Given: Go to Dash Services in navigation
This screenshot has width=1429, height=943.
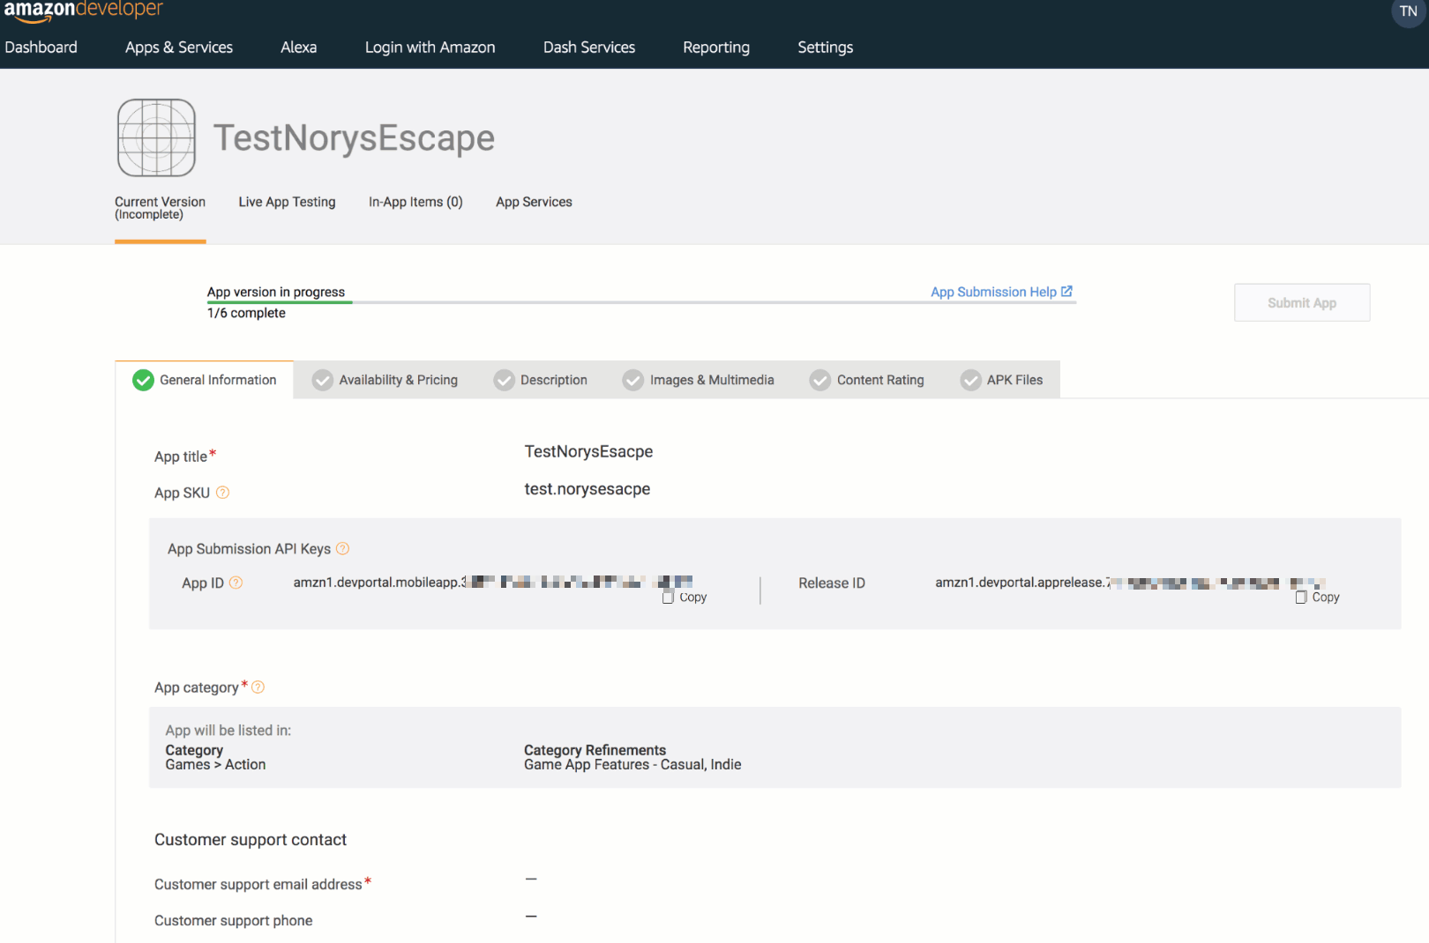Looking at the screenshot, I should pos(588,48).
